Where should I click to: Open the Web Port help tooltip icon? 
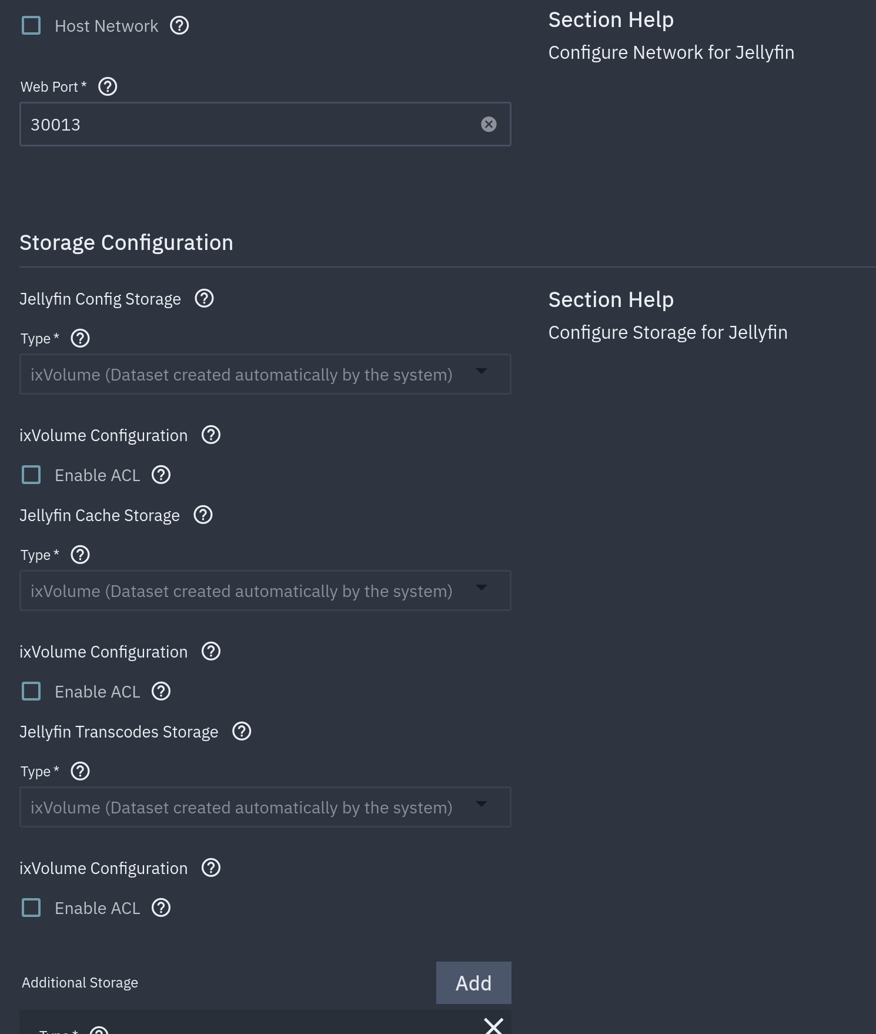point(108,86)
